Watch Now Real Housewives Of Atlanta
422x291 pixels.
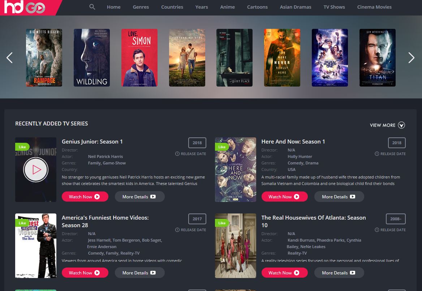[x=285, y=273]
